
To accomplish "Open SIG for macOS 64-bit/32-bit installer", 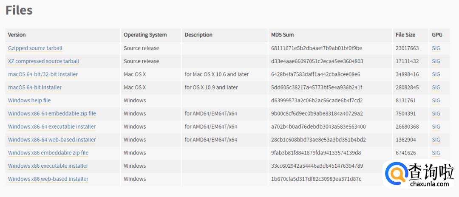I will [436, 74].
